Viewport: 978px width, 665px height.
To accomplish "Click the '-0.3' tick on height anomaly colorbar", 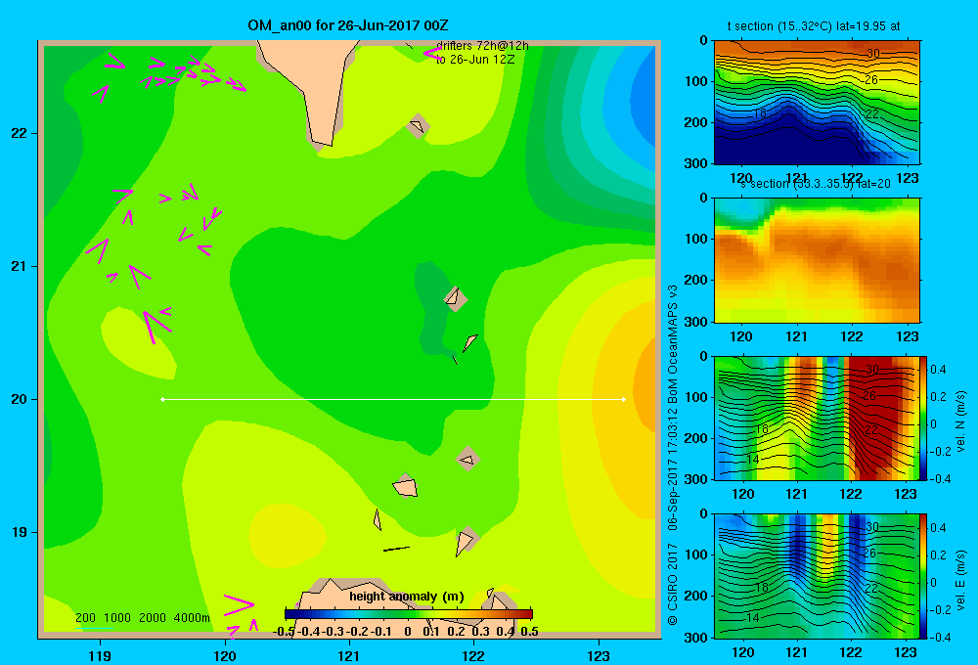I will tap(334, 632).
